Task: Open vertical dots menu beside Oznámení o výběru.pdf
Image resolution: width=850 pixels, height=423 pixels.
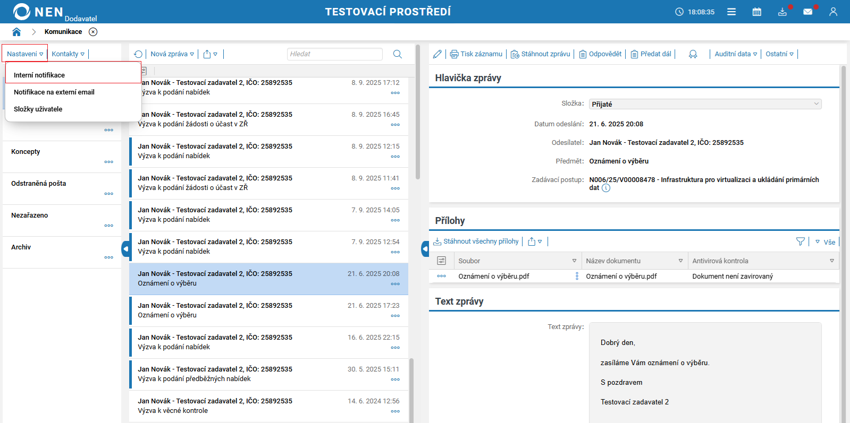Action: (577, 276)
